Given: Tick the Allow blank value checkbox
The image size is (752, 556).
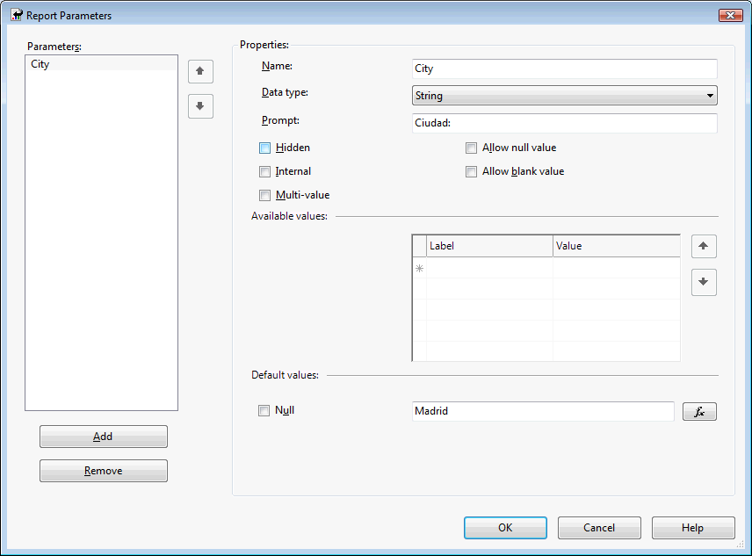Looking at the screenshot, I should click(x=472, y=172).
